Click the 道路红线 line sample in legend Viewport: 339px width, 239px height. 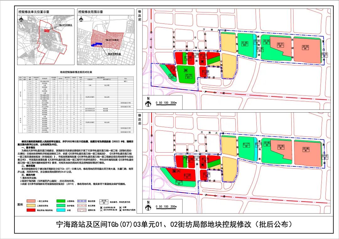[82, 210]
